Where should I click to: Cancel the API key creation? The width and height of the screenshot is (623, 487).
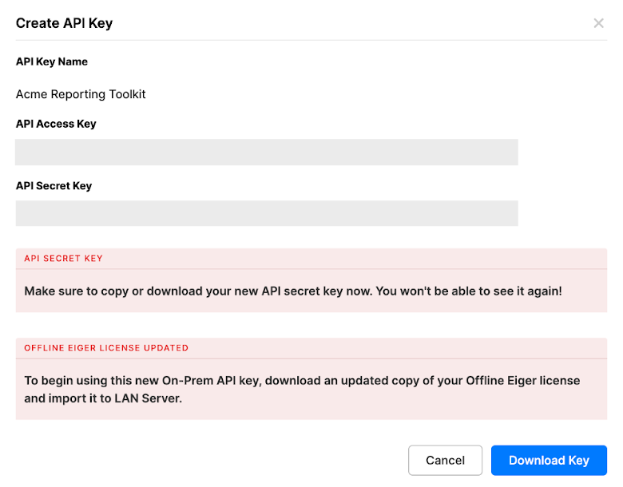coord(445,460)
